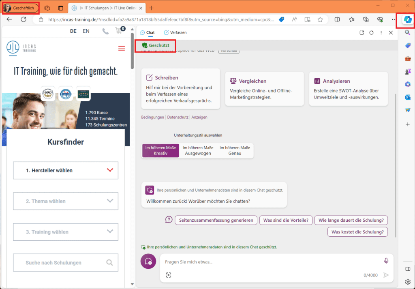Screen dimensions: 415x289
Task: Toggle the split screen icon
Action: pyautogui.click(x=337, y=19)
